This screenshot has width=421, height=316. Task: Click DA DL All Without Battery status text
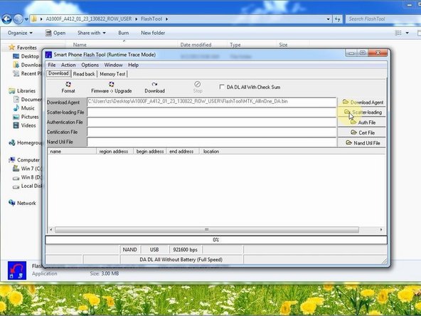[181, 260]
